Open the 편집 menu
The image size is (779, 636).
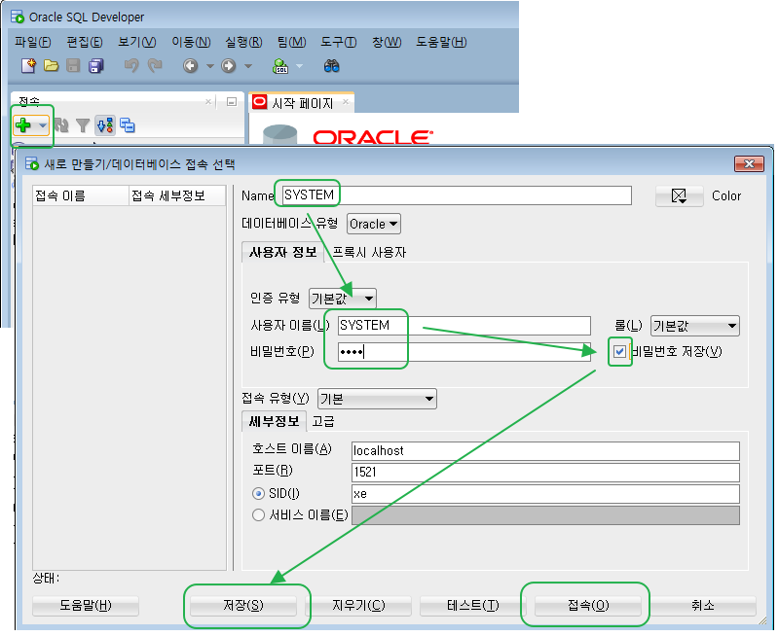click(x=85, y=42)
